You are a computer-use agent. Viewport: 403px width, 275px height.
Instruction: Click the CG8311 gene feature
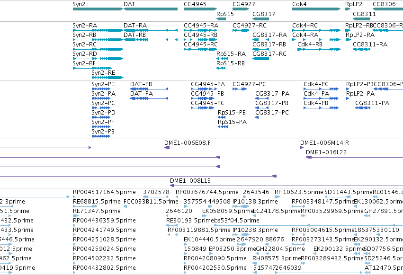click(x=362, y=19)
